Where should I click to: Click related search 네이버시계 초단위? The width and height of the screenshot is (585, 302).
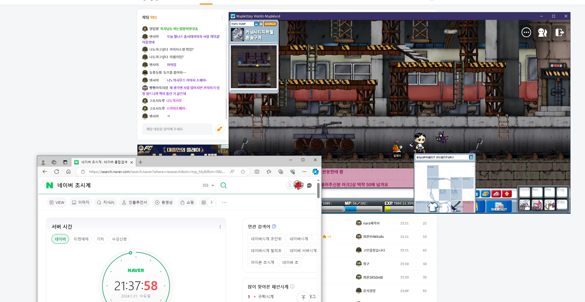point(266,239)
